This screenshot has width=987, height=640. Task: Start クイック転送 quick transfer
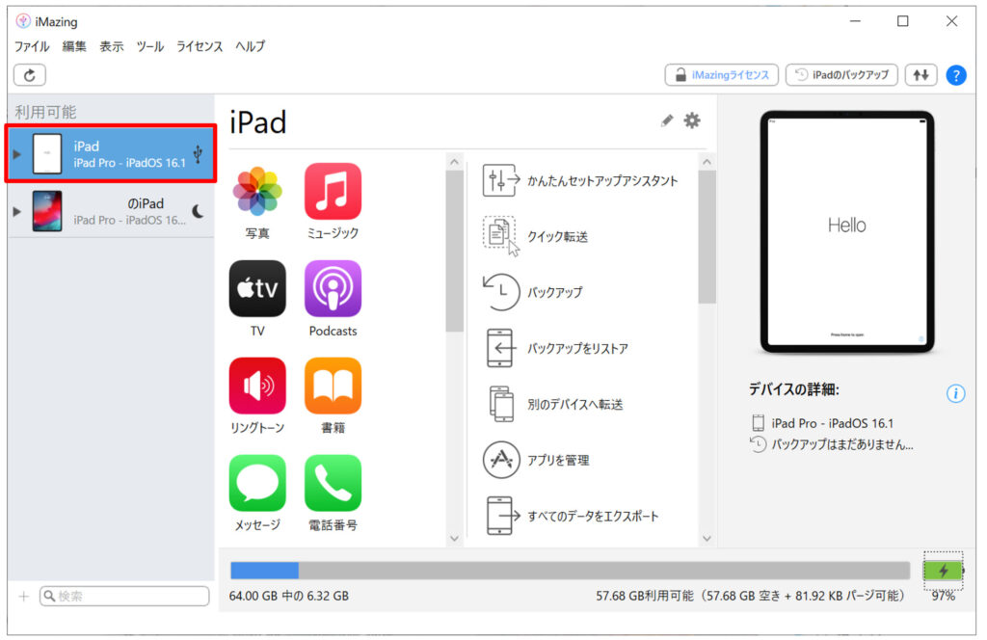pyautogui.click(x=535, y=236)
